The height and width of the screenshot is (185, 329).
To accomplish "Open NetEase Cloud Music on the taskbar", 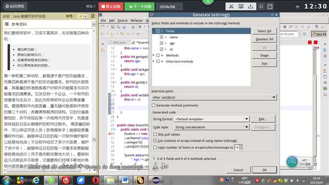I will (x=66, y=180).
